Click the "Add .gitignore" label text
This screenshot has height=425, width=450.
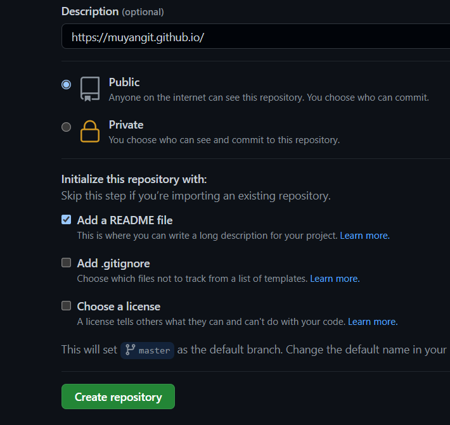[x=113, y=263]
